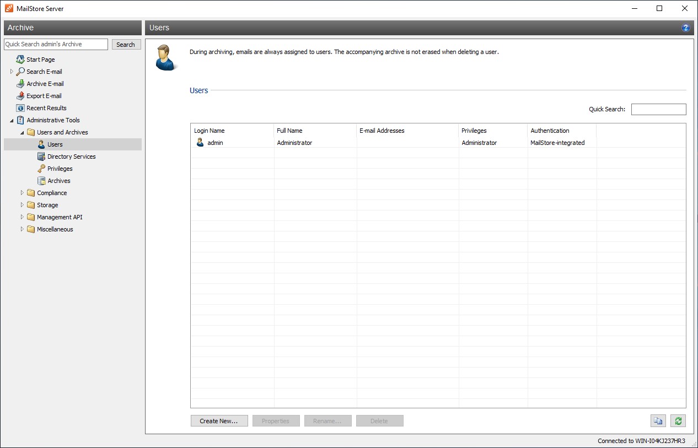The height and width of the screenshot is (448, 698).
Task: Expand the Management API folder
Action: [22, 217]
